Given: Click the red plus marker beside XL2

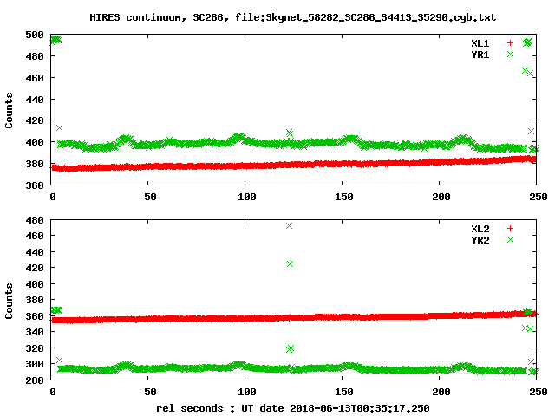Looking at the screenshot, I should click(x=510, y=228).
